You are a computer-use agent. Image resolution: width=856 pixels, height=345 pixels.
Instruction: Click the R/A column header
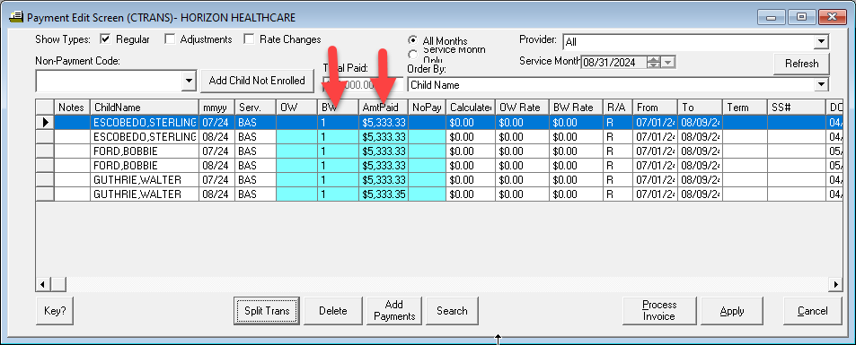[x=618, y=108]
